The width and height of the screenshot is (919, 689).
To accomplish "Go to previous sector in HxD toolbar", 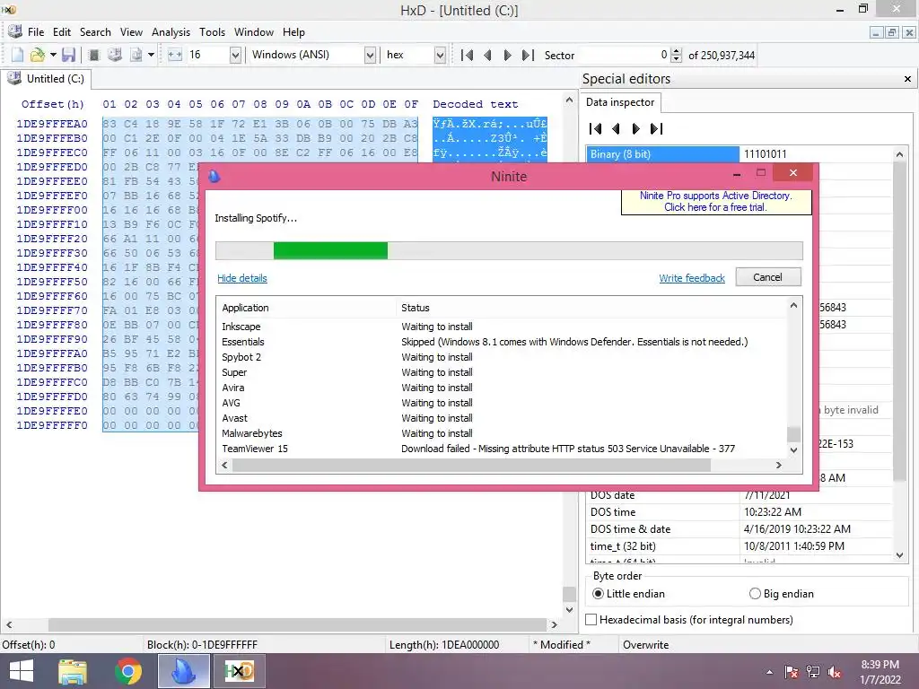I will coord(487,55).
